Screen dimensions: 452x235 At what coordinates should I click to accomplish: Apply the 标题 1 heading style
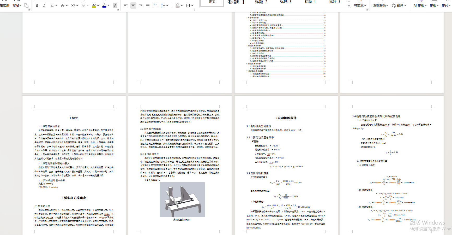(236, 2)
